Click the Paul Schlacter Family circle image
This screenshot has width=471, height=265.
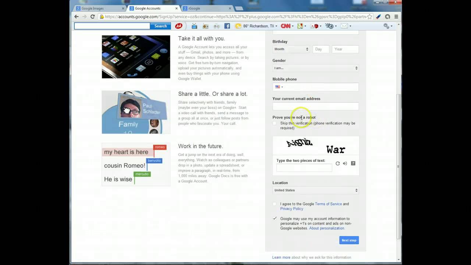point(136,112)
